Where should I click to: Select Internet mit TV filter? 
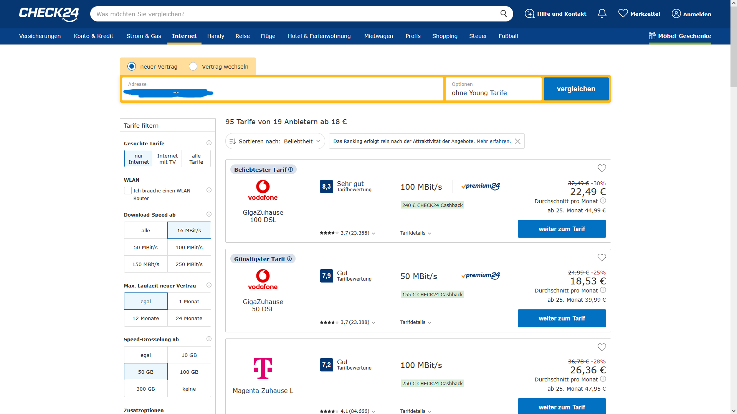(x=167, y=159)
